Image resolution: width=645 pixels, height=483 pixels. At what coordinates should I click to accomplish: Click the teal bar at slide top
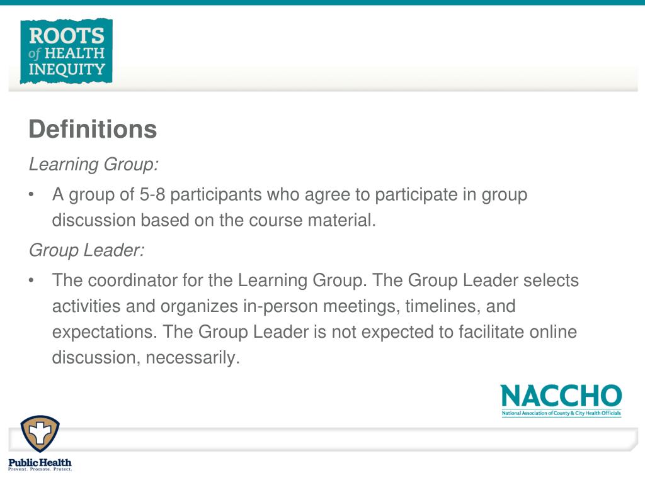point(322,3)
